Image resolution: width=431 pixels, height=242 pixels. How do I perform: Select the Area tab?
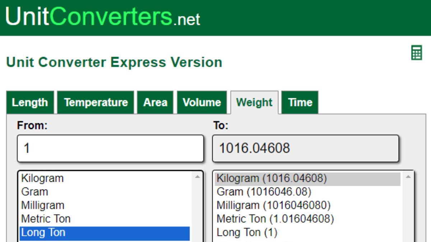[x=155, y=103]
